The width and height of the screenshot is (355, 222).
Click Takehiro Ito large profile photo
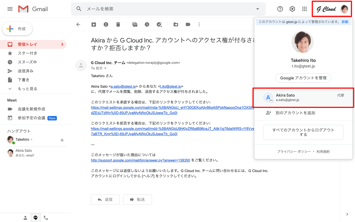(303, 42)
